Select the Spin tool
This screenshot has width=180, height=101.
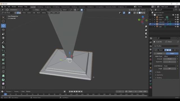[x=3, y=80]
